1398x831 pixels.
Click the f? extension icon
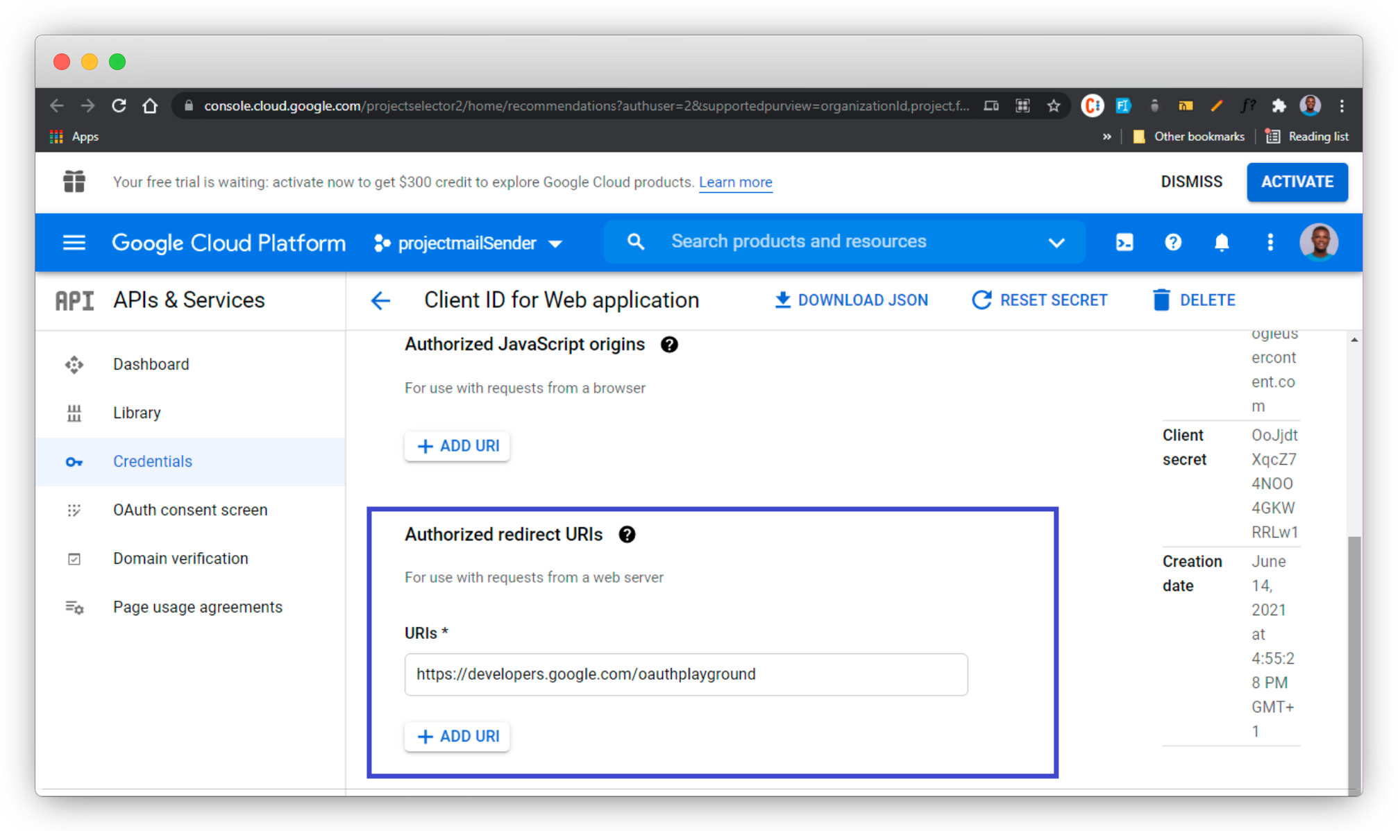click(x=1247, y=105)
